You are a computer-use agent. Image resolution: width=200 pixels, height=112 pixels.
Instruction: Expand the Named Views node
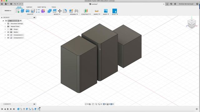pos(5,26)
